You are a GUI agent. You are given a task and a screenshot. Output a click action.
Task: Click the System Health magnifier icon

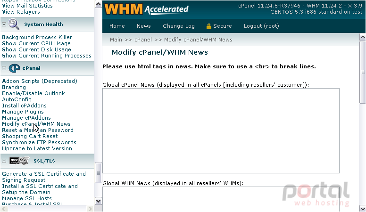(14, 24)
